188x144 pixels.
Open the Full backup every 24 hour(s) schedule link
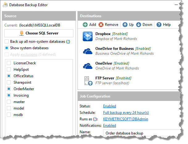126,113
